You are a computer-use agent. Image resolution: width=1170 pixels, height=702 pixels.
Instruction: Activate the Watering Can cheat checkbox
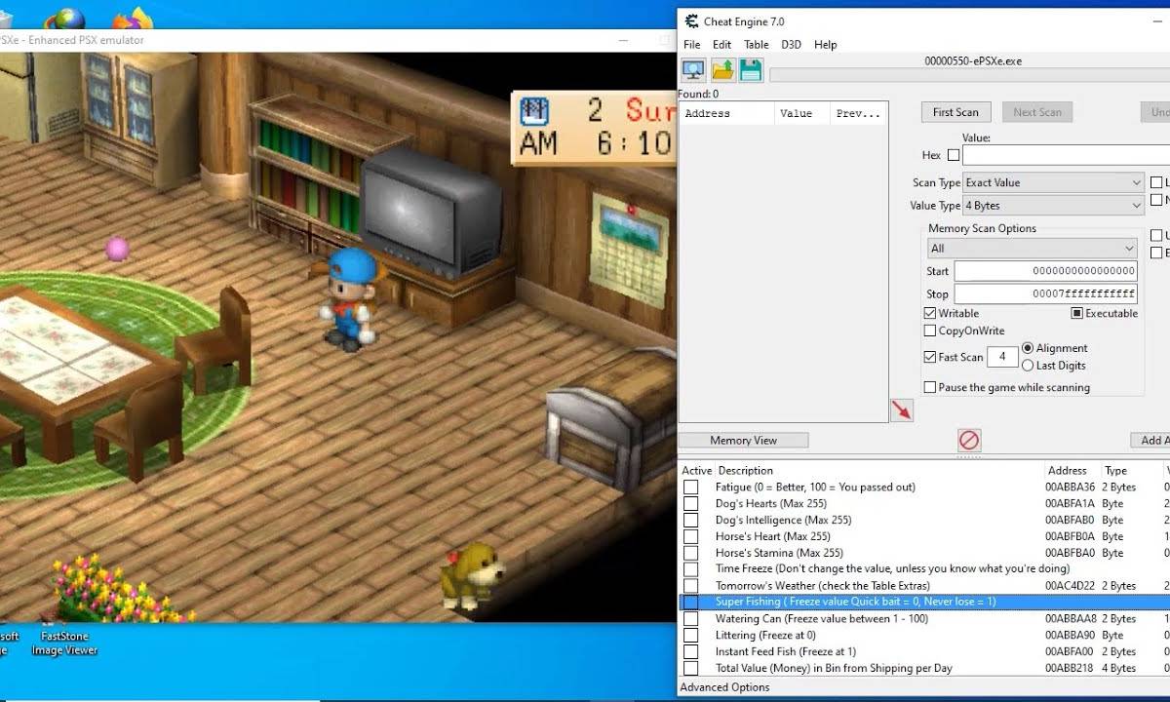[691, 619]
